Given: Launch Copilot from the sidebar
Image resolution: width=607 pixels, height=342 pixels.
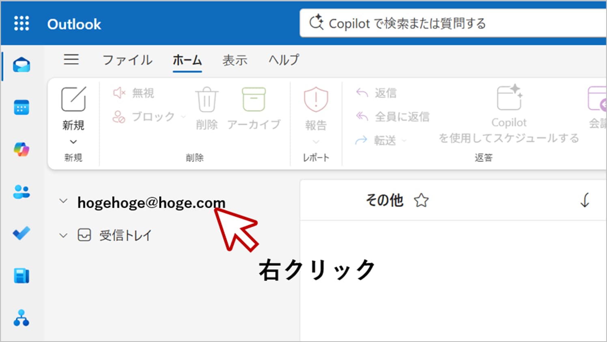Looking at the screenshot, I should tap(22, 150).
